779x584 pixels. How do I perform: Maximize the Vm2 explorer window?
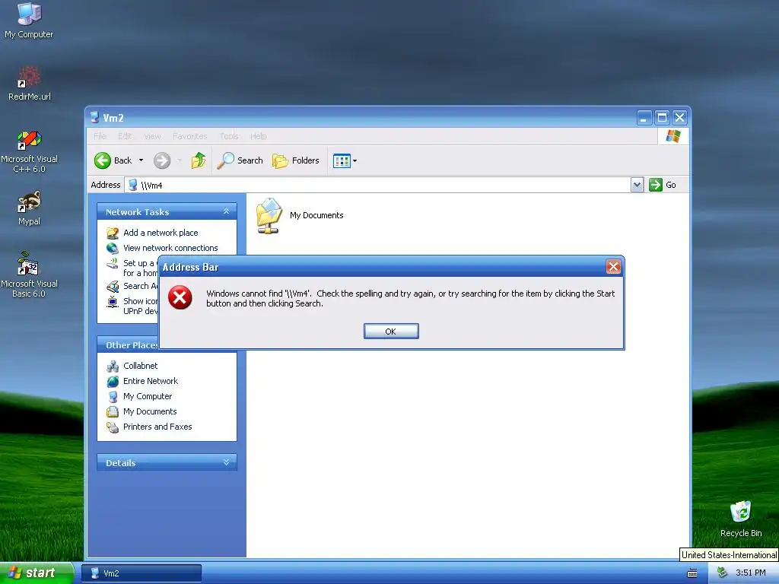[x=662, y=118]
